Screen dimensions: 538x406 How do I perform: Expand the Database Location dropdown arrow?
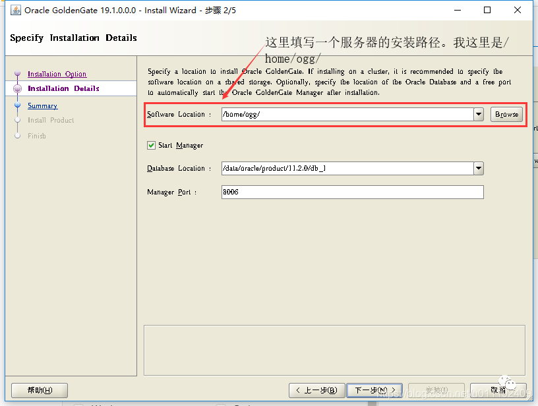(479, 168)
